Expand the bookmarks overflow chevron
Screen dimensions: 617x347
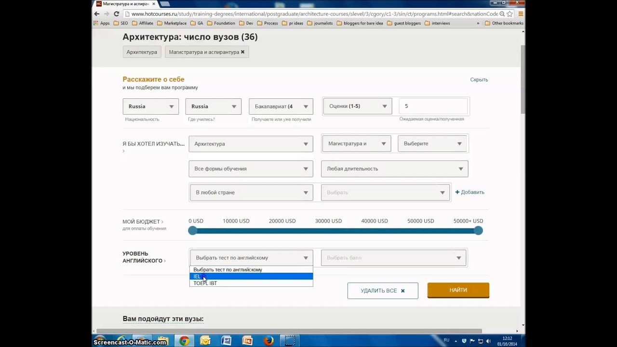click(x=478, y=23)
